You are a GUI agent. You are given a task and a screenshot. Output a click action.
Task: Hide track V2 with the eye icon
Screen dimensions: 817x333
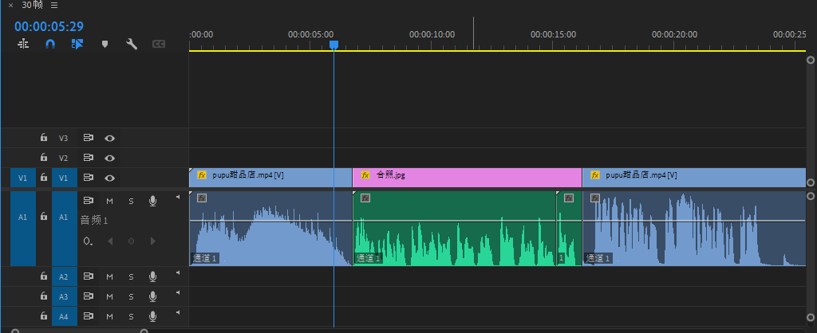point(110,158)
